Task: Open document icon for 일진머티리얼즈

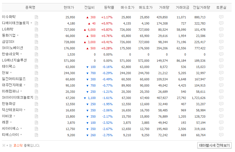Action: 36,79
